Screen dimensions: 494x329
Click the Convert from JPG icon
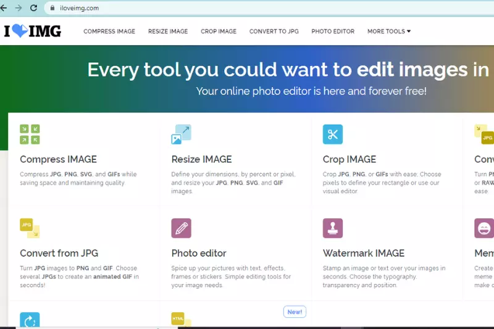tap(30, 228)
